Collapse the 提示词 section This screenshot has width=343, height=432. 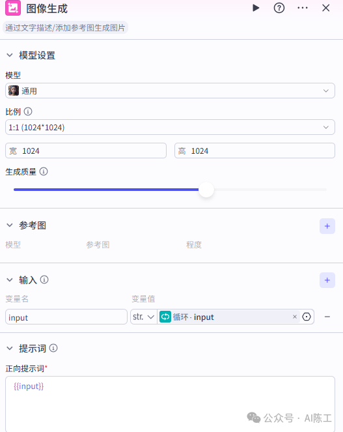pyautogui.click(x=10, y=349)
